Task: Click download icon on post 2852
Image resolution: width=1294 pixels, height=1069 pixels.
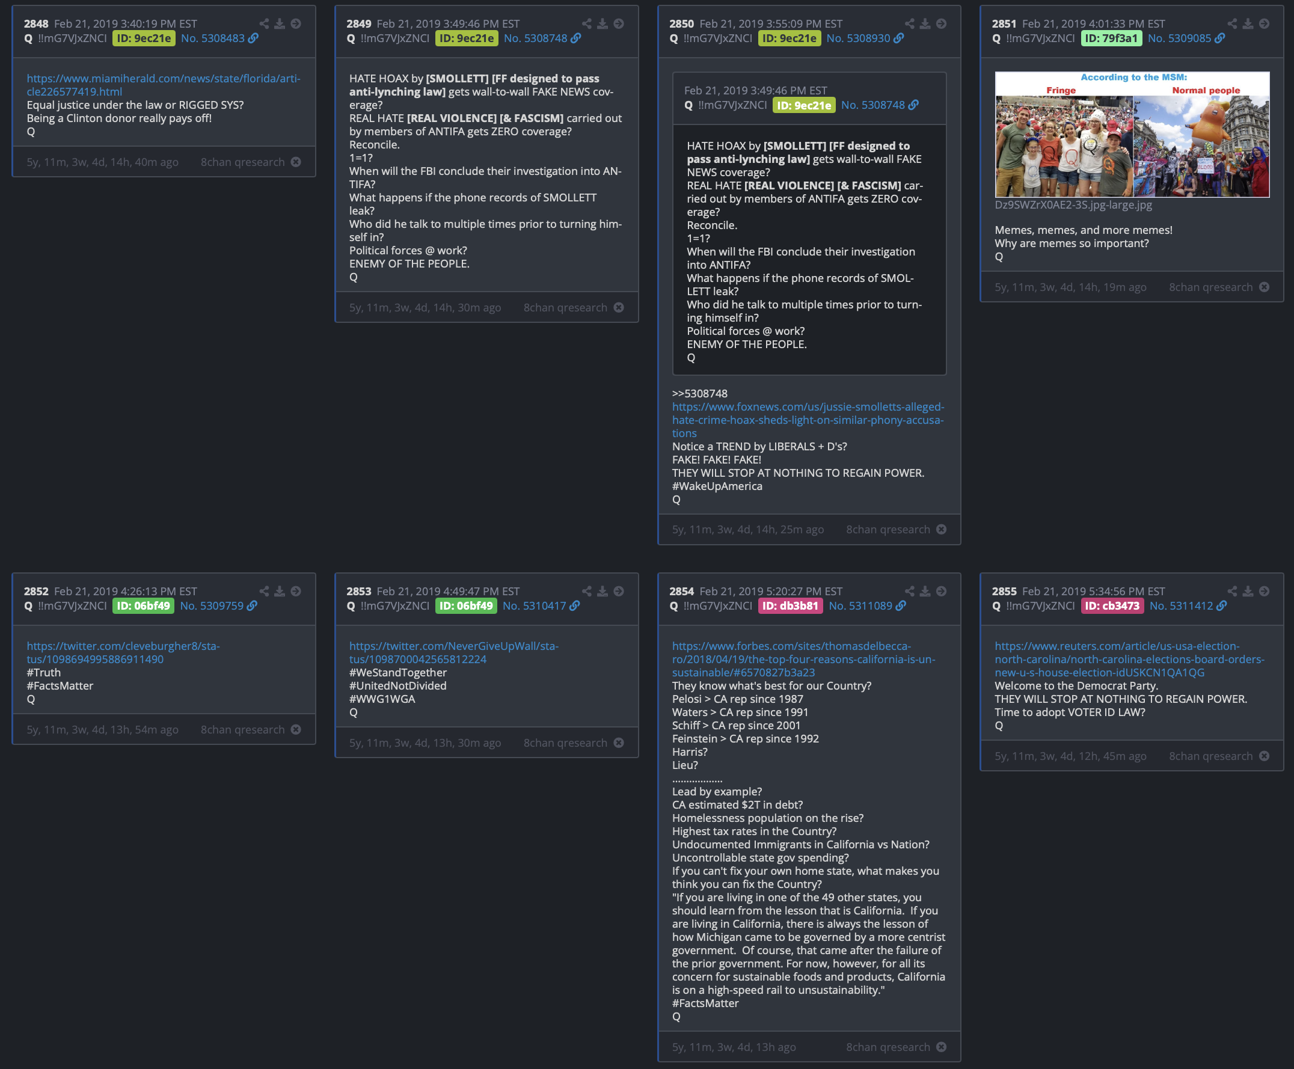Action: click(280, 591)
